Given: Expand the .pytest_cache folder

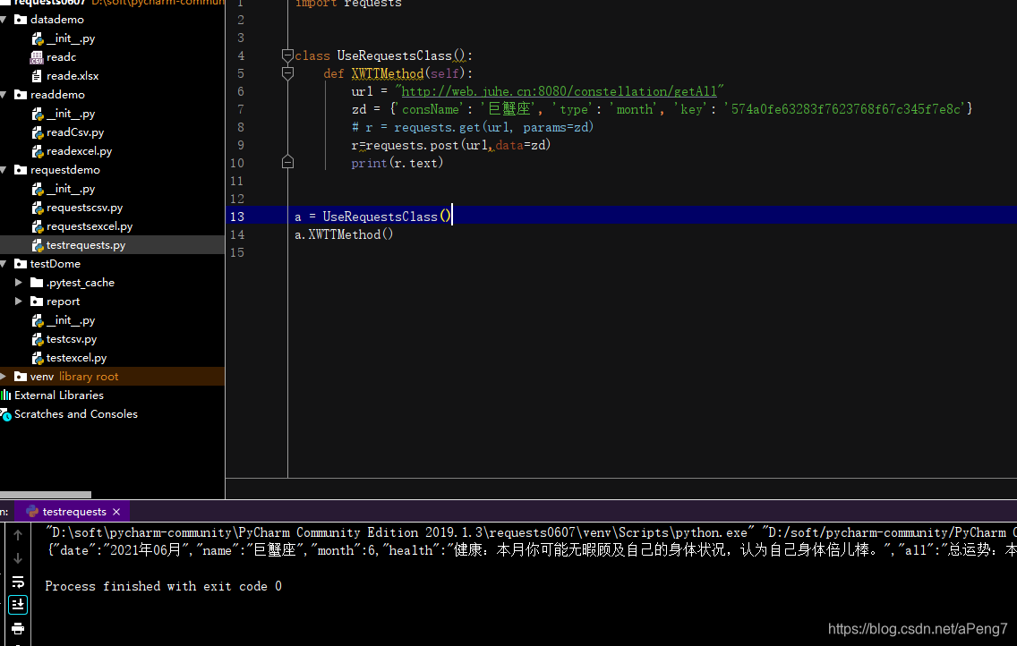Looking at the screenshot, I should coord(18,283).
